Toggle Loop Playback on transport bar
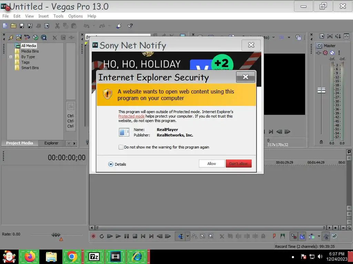 click(102, 236)
